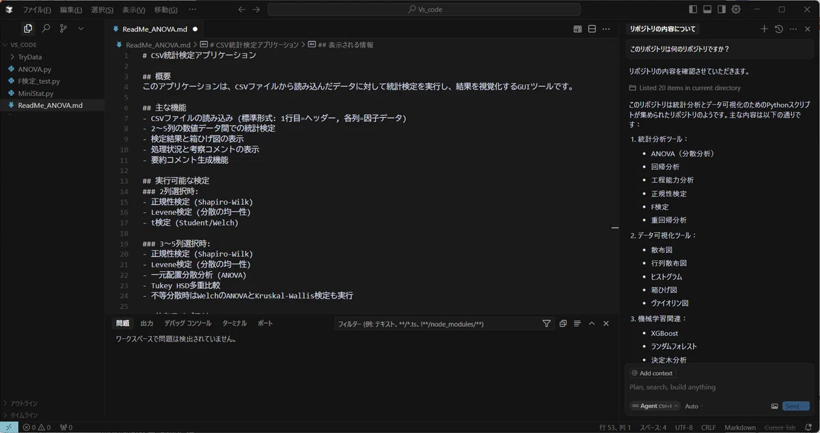Screen dimensions: 820x433
Task: Click remote window status bar icon
Action: click(8, 428)
